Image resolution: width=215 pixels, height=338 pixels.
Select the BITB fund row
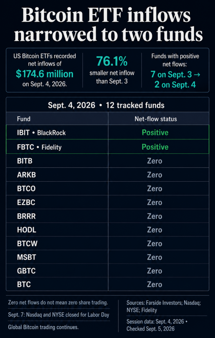pos(107,161)
